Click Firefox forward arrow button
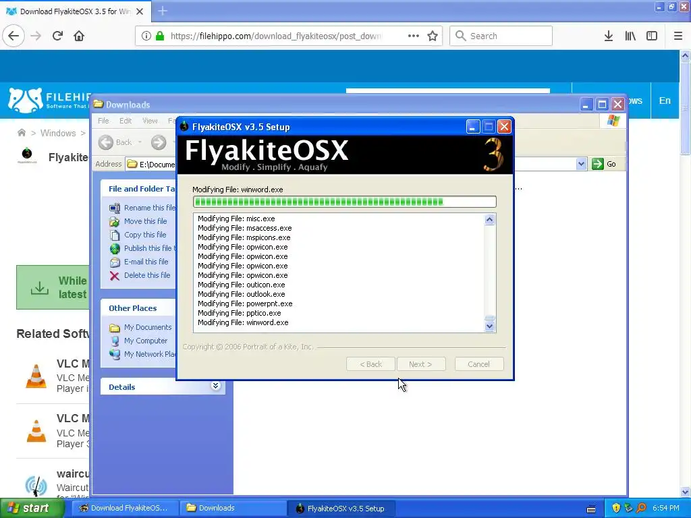 click(x=36, y=36)
